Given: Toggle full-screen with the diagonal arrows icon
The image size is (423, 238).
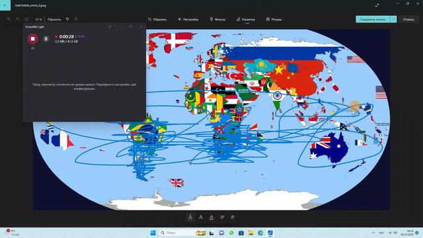Looking at the screenshot, I should tap(377, 5).
